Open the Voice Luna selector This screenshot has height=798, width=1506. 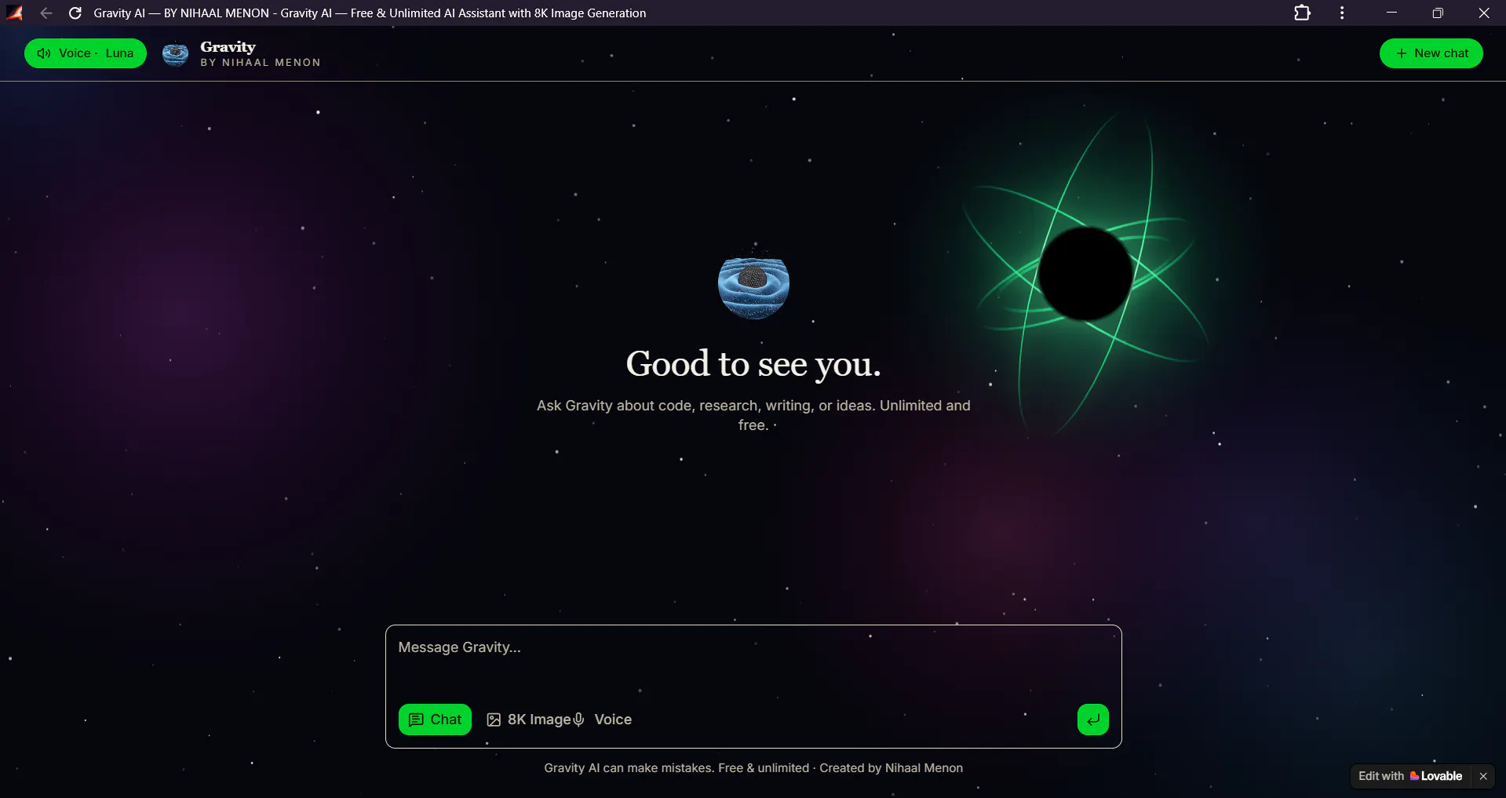pos(86,53)
